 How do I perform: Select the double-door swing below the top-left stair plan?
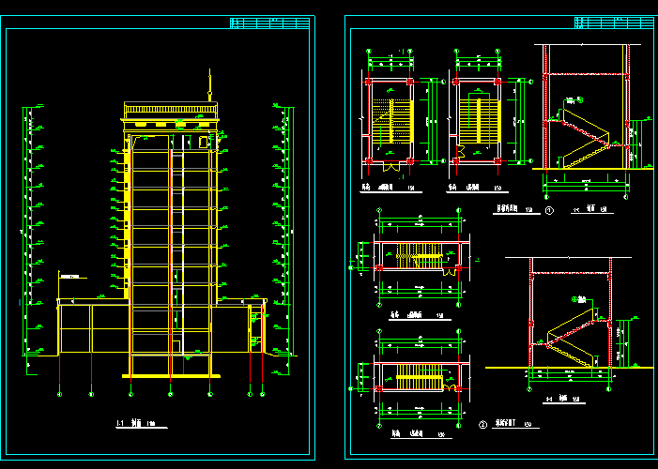(x=391, y=167)
